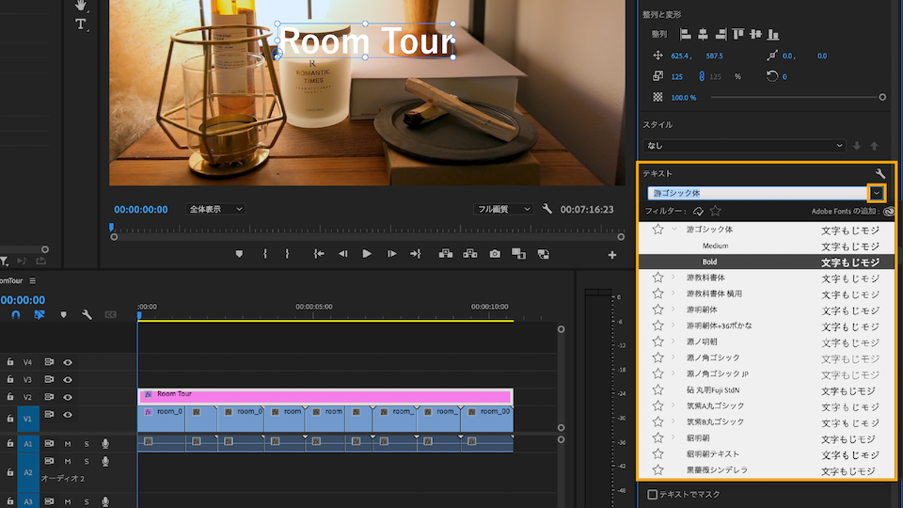The image size is (903, 508).
Task: Open the text panel wrench settings
Action: (880, 174)
